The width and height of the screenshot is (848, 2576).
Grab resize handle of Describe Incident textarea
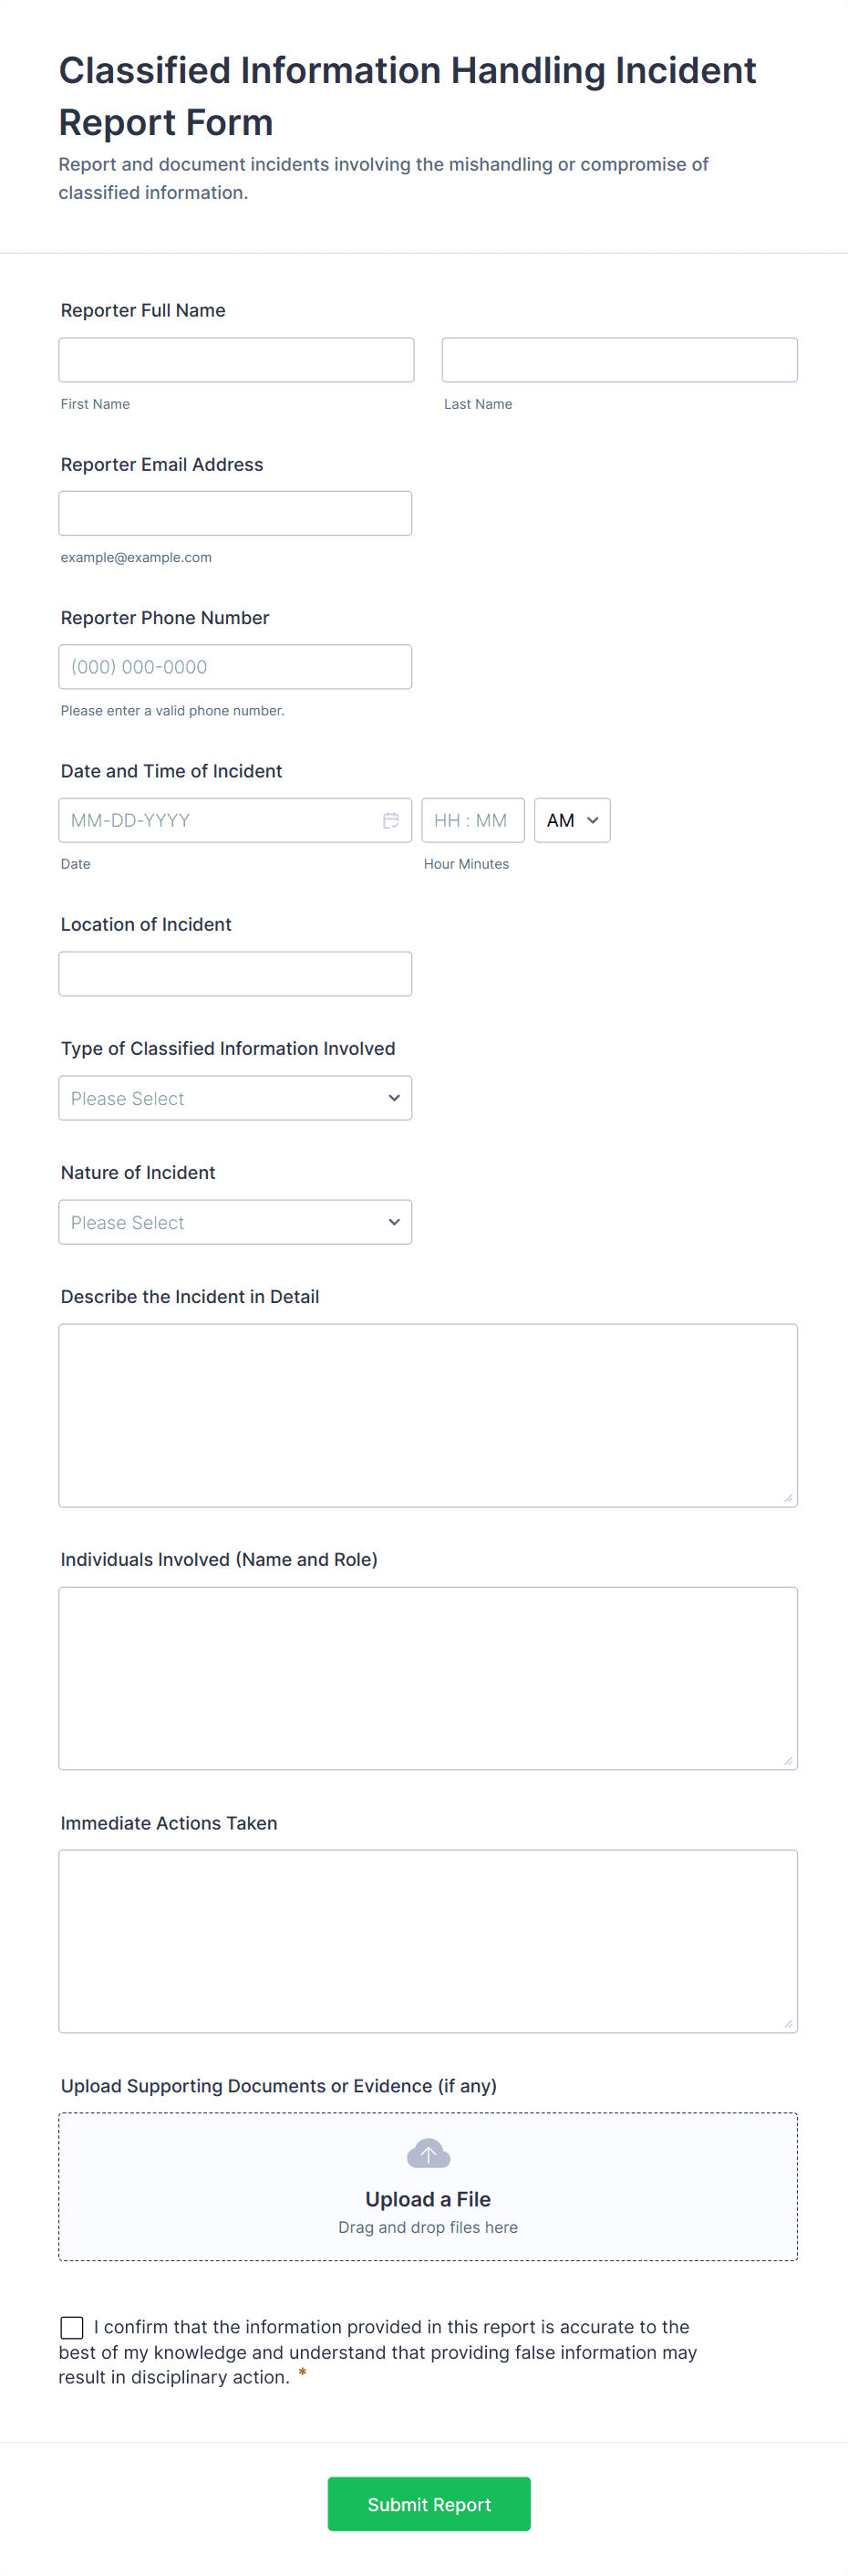tap(788, 1498)
